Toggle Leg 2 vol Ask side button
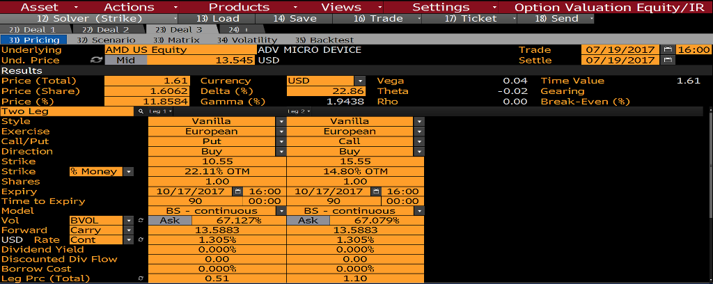This screenshot has height=284, width=713. (x=308, y=221)
